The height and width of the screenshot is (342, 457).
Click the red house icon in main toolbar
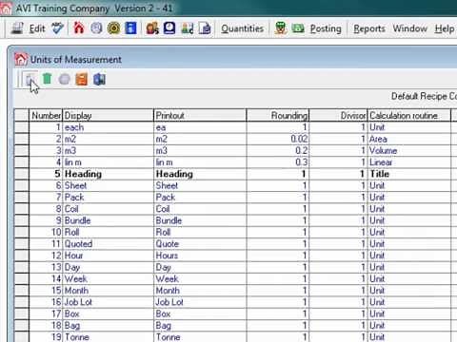[79, 28]
